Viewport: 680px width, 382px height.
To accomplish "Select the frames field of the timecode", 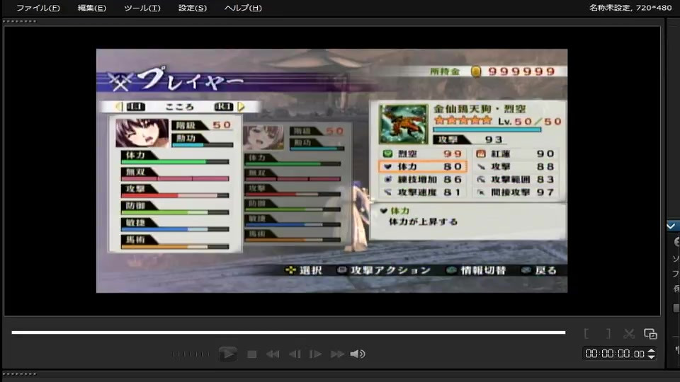I will (x=639, y=354).
